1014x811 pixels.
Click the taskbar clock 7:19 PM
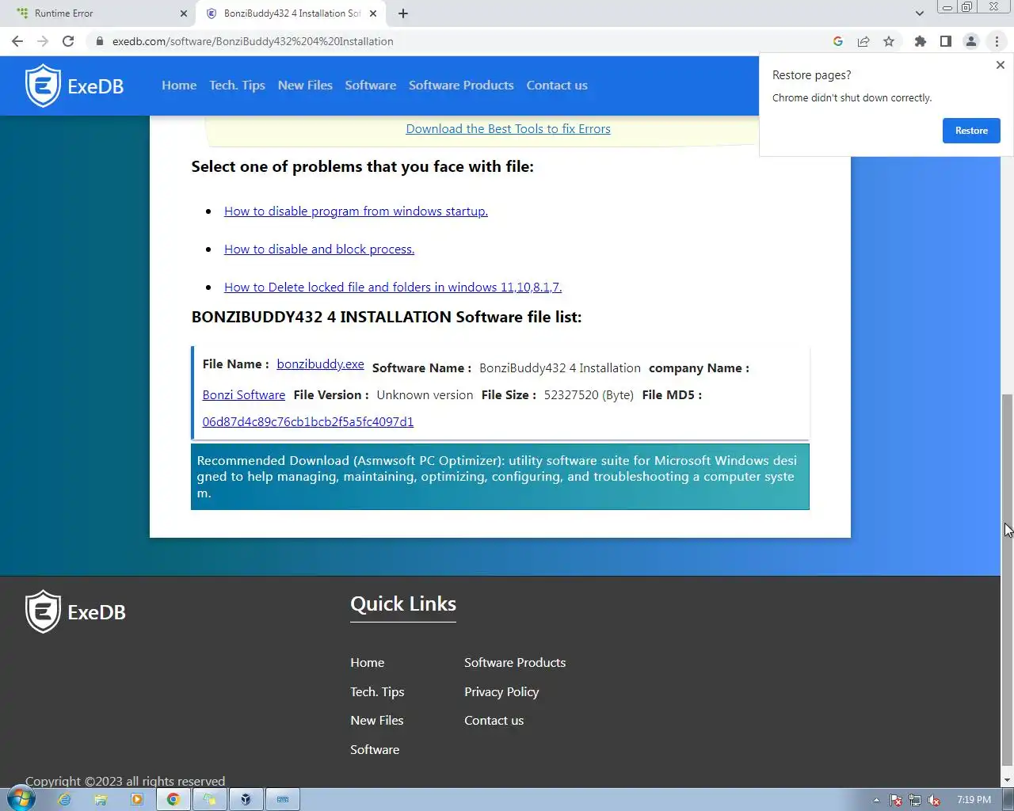974,800
